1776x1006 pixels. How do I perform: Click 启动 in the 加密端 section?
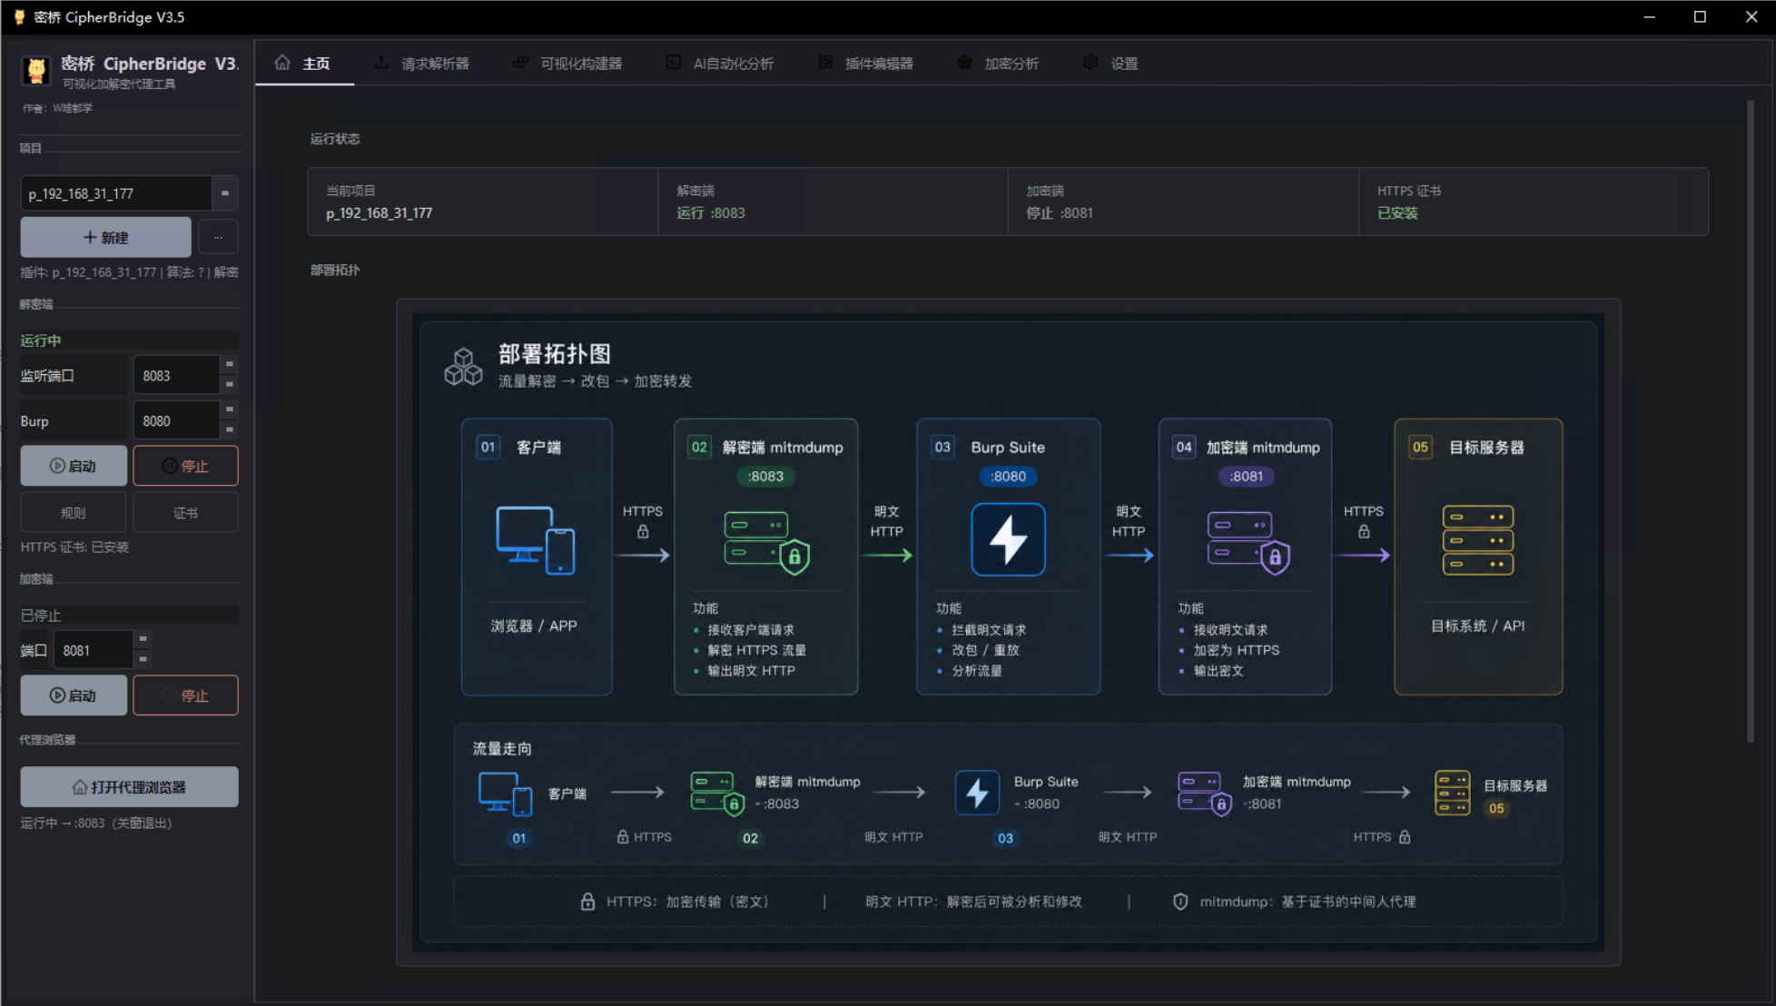point(74,695)
